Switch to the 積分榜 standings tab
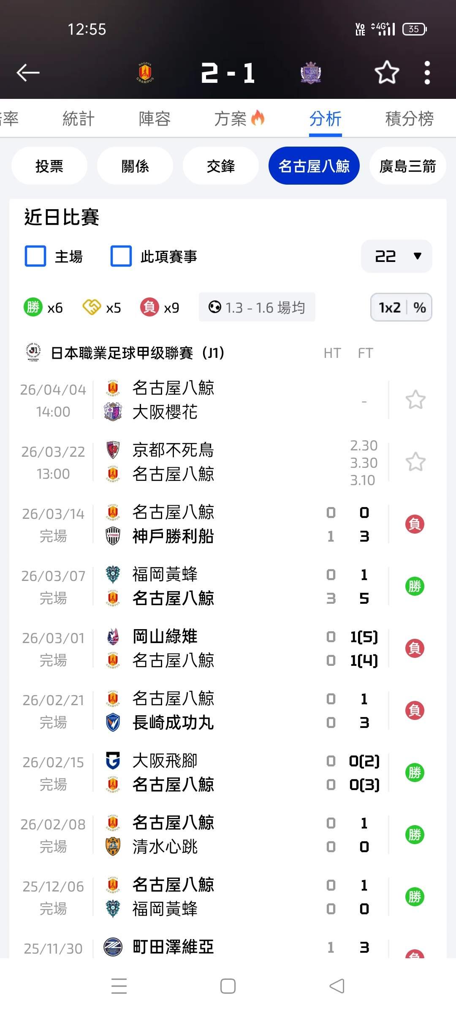 click(x=409, y=119)
